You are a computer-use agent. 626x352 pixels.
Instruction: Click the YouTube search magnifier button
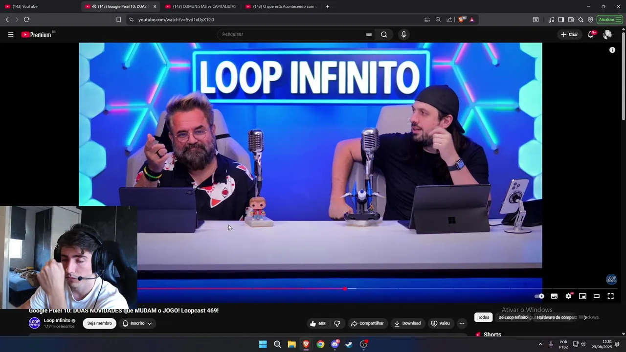(384, 34)
